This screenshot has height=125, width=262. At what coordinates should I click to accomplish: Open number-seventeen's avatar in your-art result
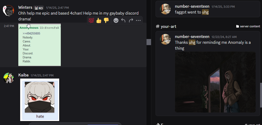(165, 39)
